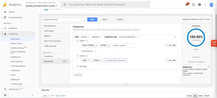The width and height of the screenshot is (217, 98).
Task: Open the STEP 2 contains dropdown
Action: tap(97, 60)
